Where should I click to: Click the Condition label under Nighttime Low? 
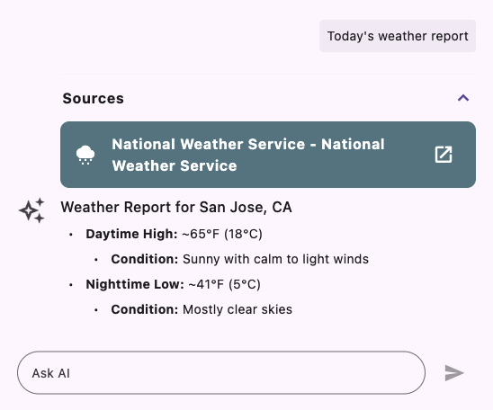[x=145, y=309]
